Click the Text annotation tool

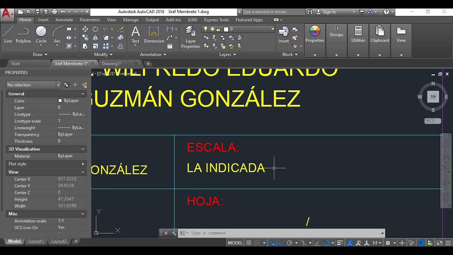click(136, 35)
